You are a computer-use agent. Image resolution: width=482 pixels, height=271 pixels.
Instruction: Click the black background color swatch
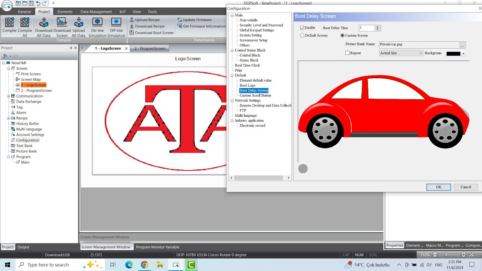coord(453,53)
